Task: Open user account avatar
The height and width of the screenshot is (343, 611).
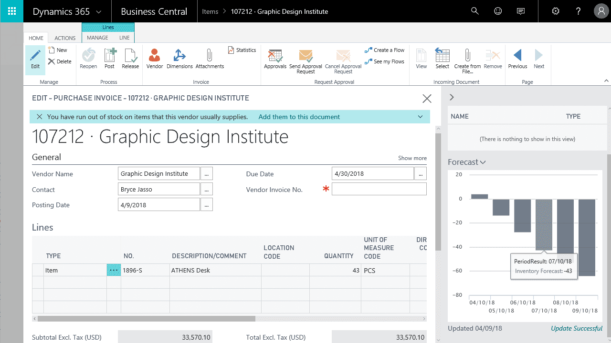Action: click(601, 11)
